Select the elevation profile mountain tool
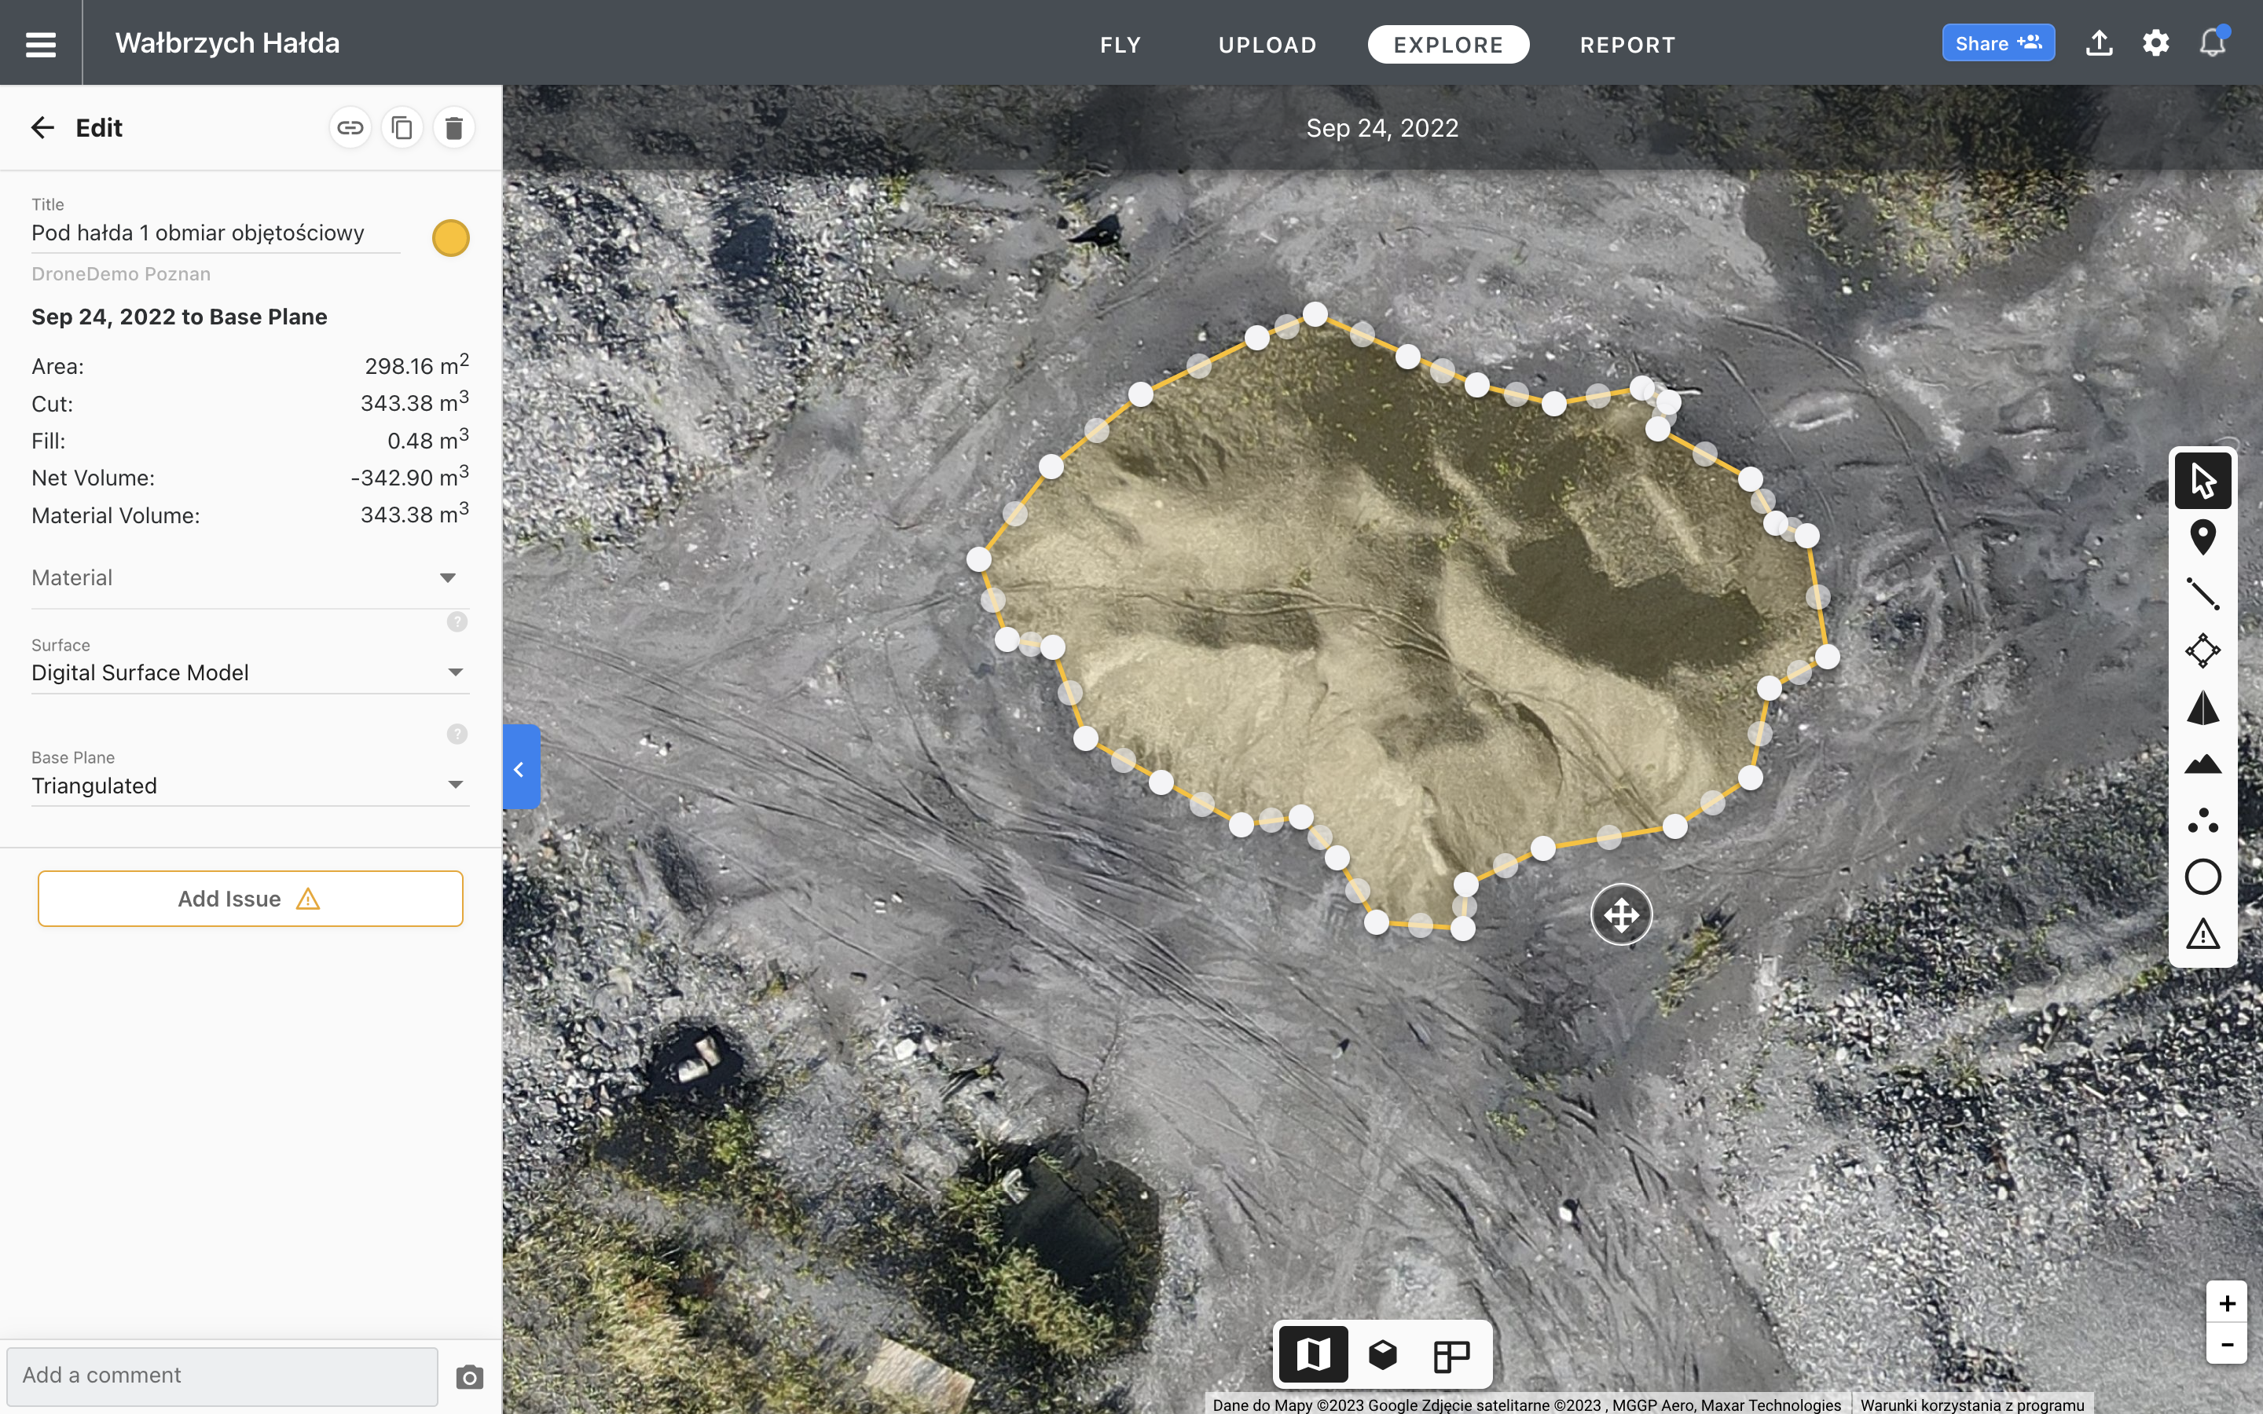Image resolution: width=2263 pixels, height=1414 pixels. [x=2202, y=764]
